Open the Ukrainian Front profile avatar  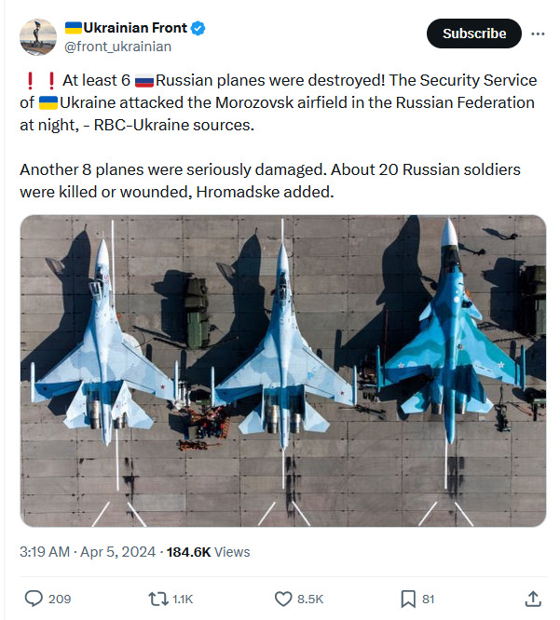37,36
